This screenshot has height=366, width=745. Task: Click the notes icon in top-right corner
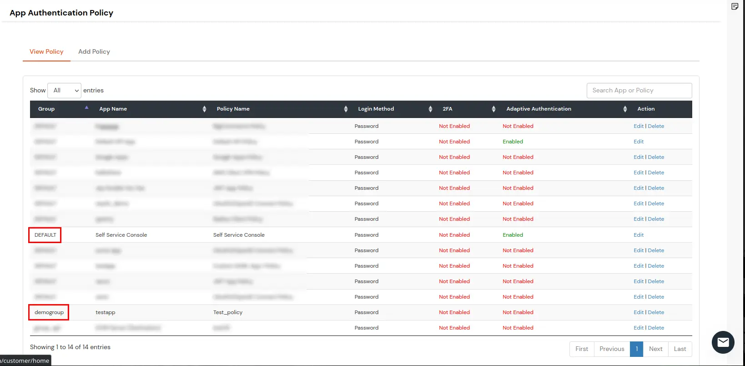tap(735, 6)
